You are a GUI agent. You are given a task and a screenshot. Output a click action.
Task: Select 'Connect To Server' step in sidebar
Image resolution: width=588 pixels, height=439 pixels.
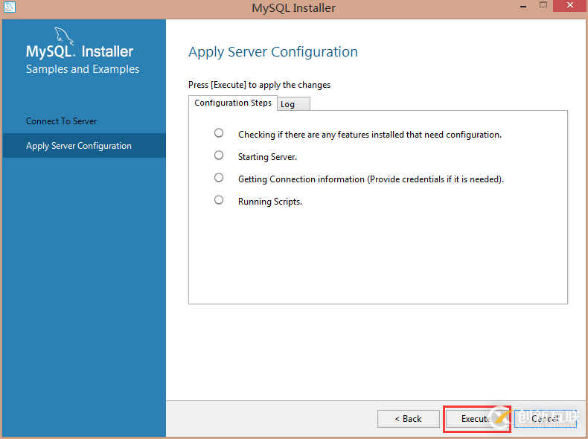(62, 121)
